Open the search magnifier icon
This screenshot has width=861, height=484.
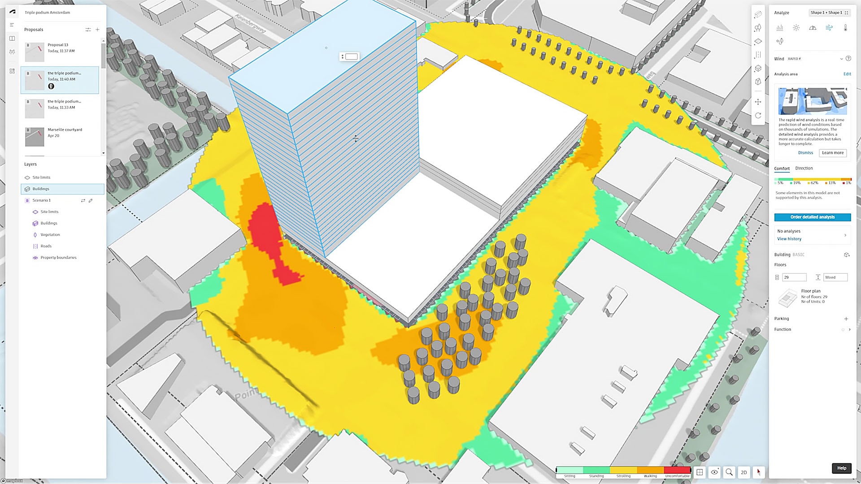(729, 472)
